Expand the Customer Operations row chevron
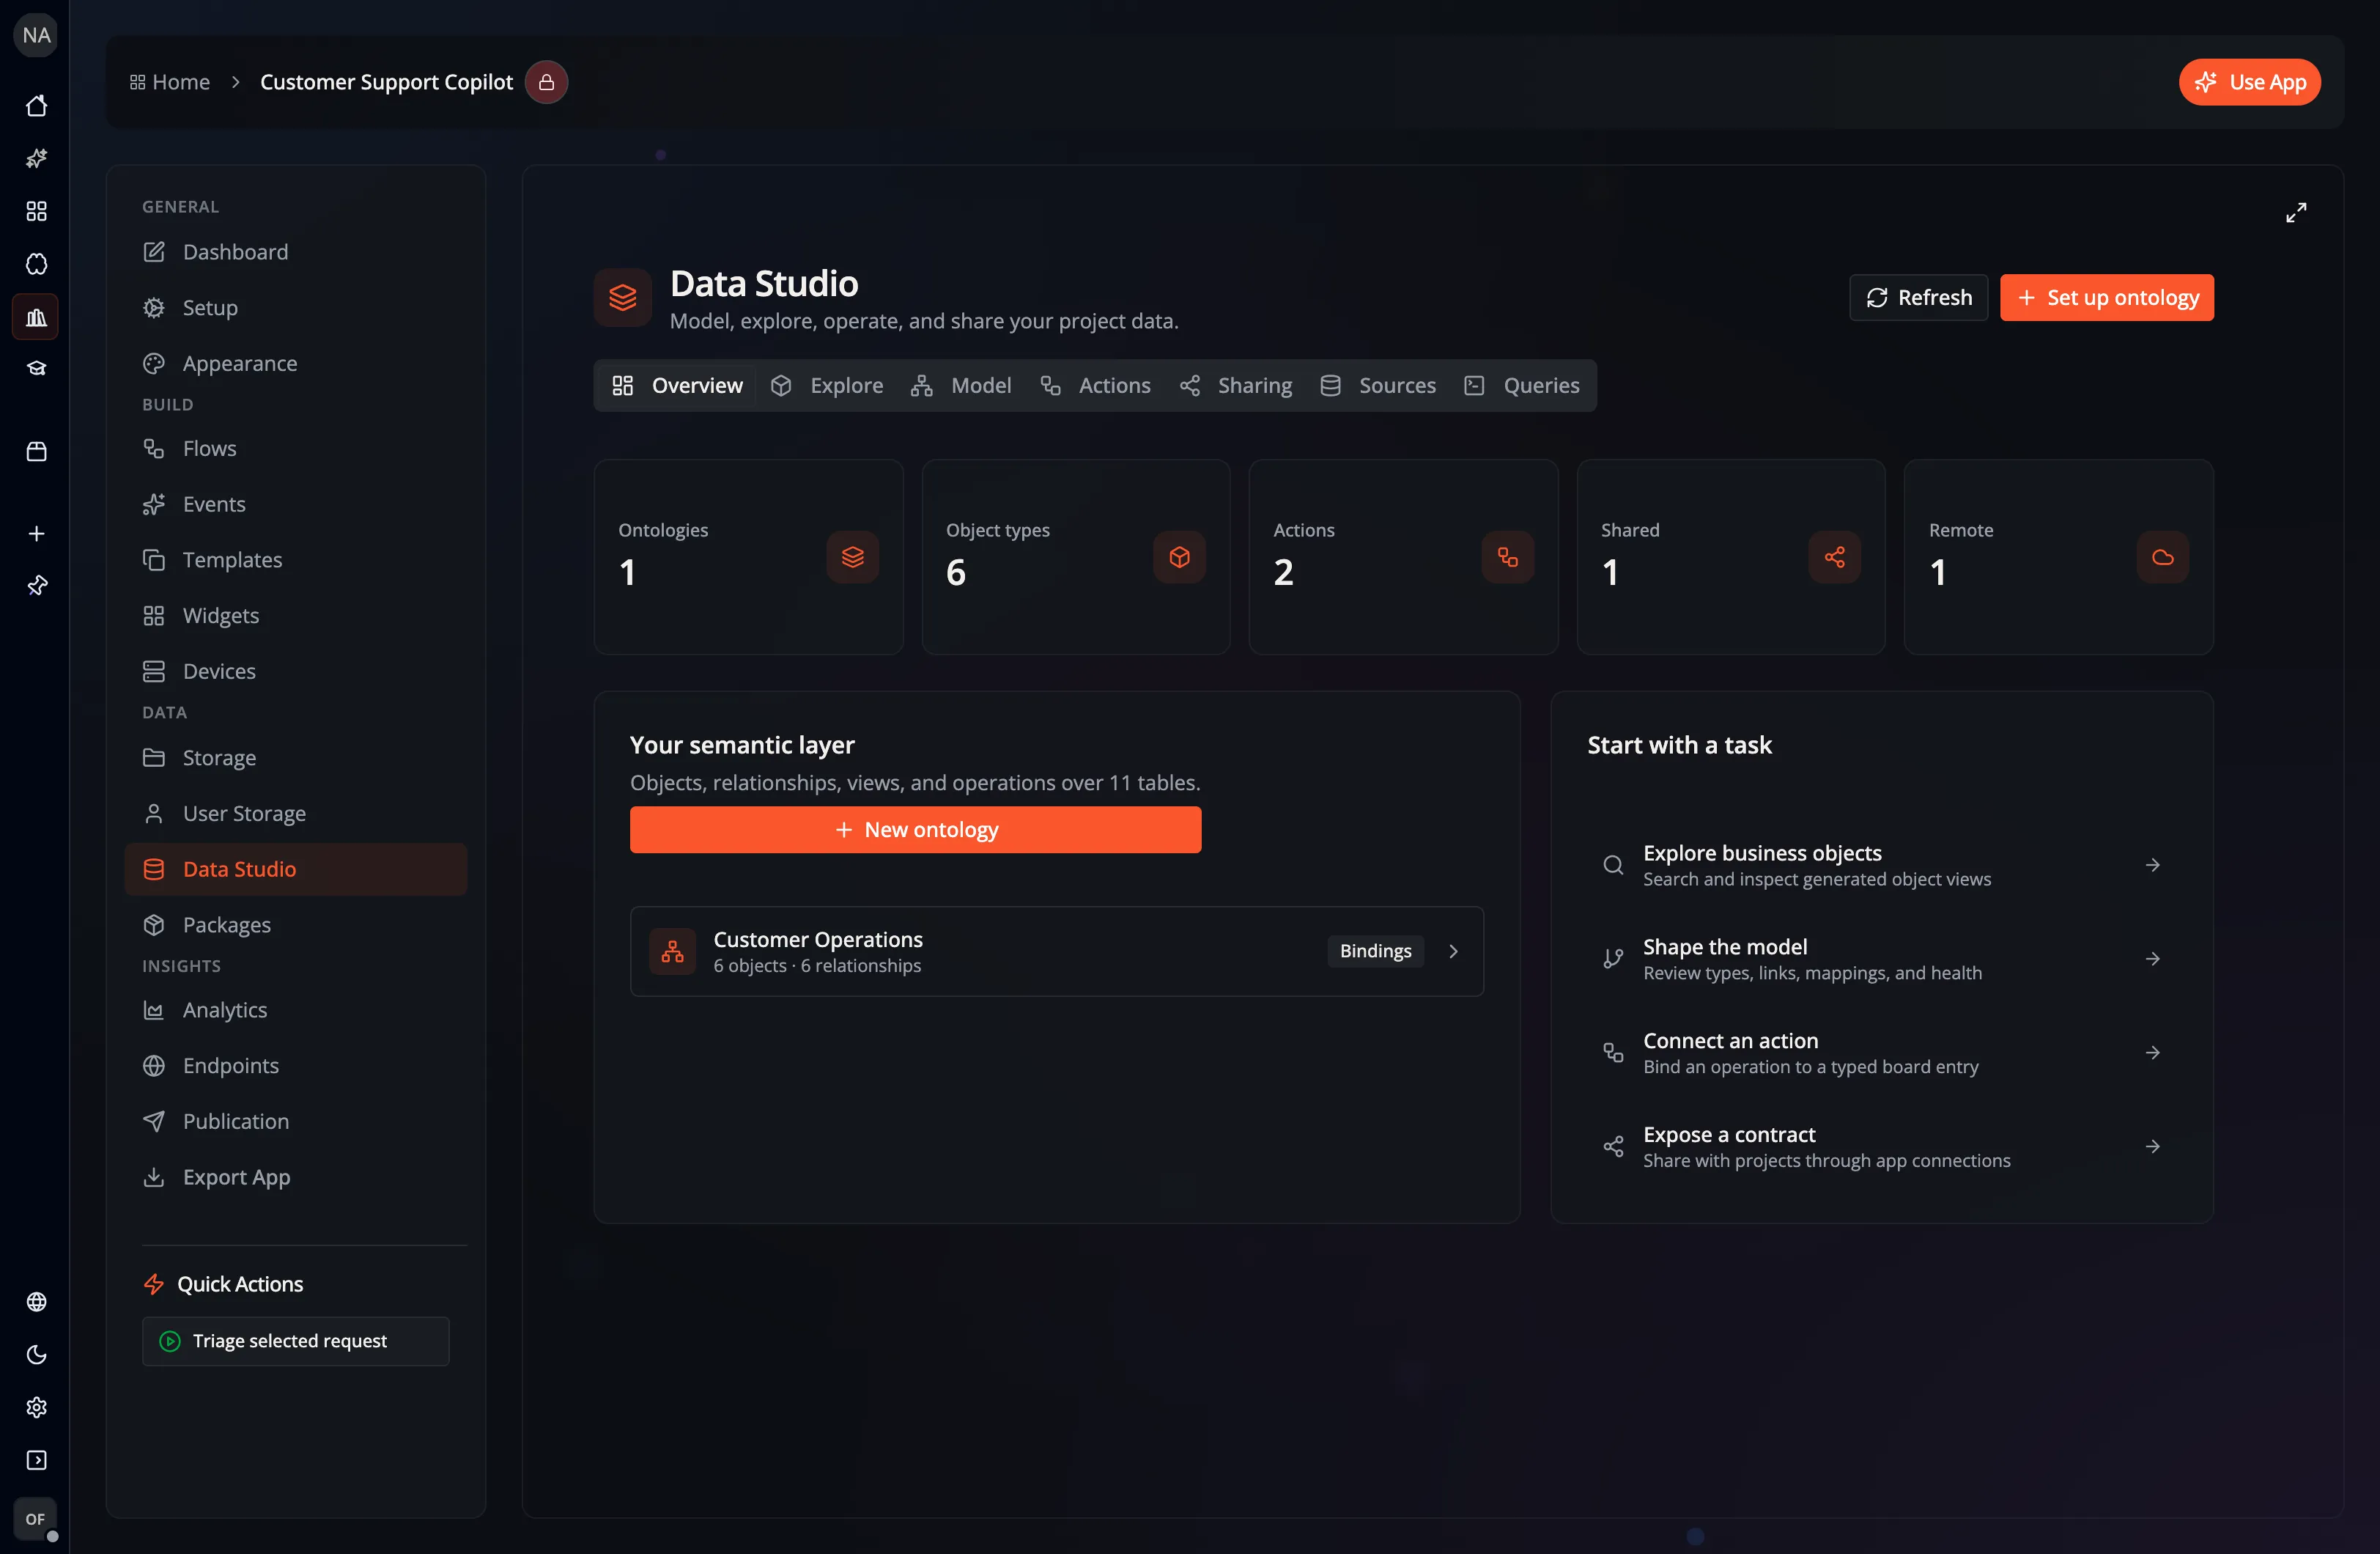 coord(1453,951)
